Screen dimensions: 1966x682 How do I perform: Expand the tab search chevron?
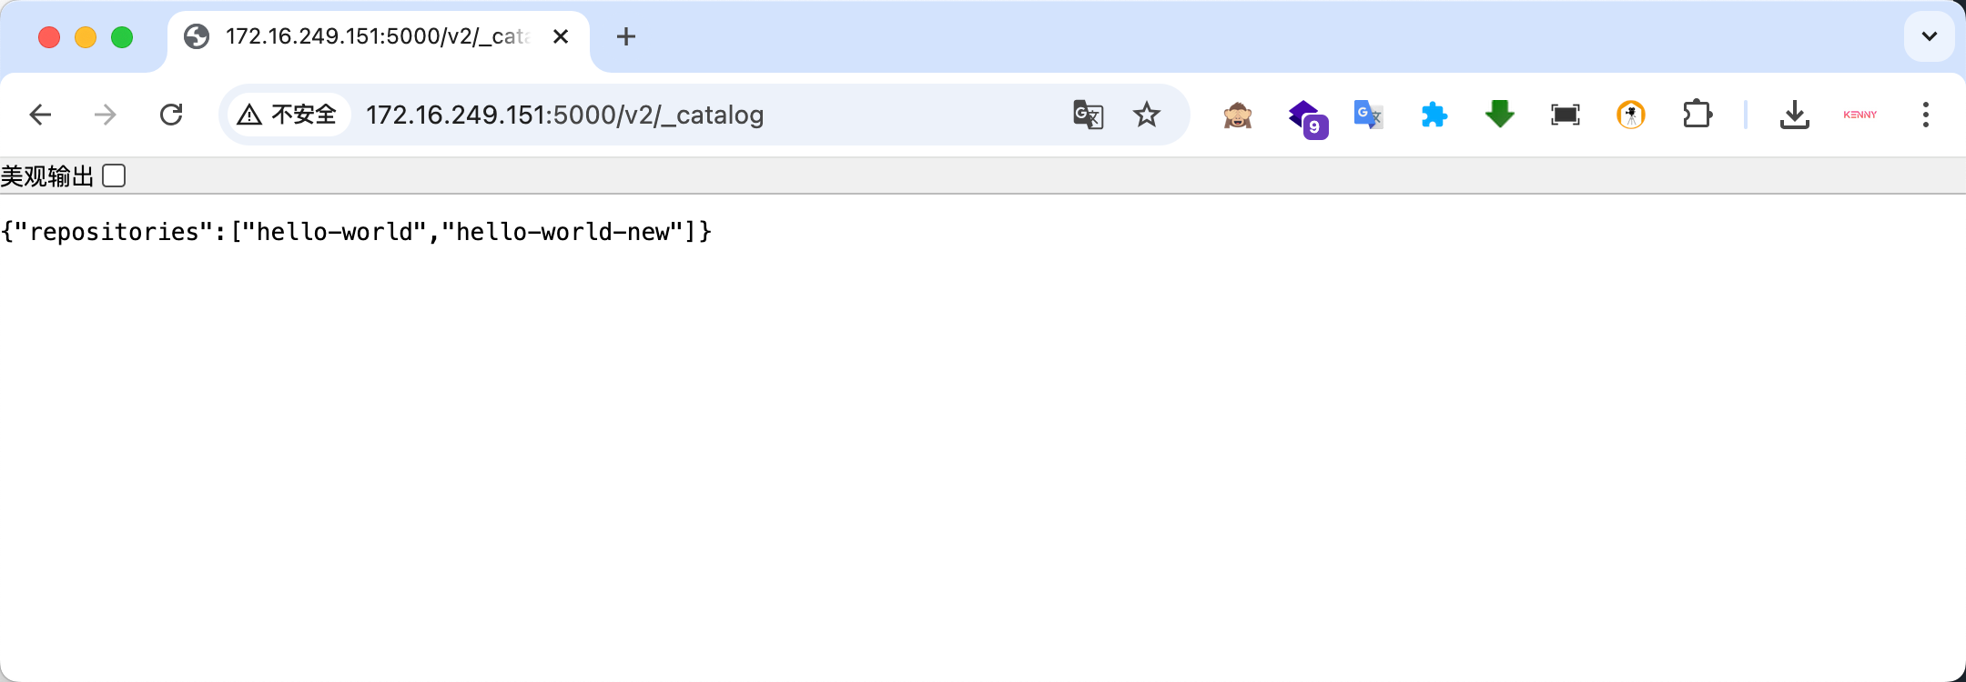click(x=1930, y=36)
